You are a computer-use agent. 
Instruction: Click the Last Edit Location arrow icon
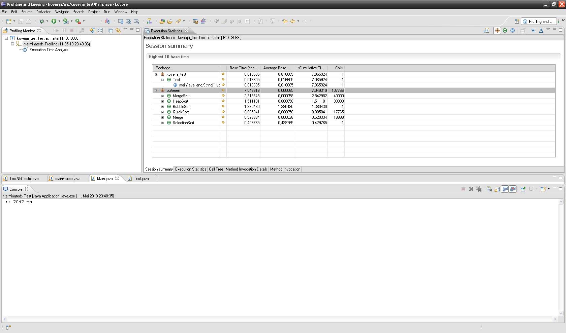click(x=285, y=21)
